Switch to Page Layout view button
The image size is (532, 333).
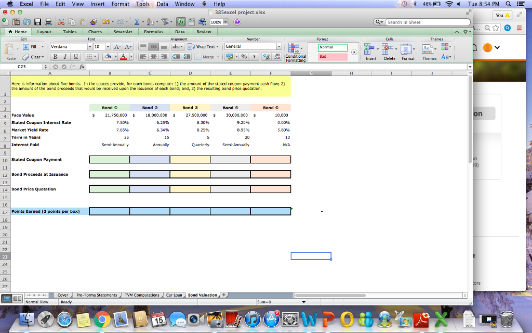coord(17,299)
